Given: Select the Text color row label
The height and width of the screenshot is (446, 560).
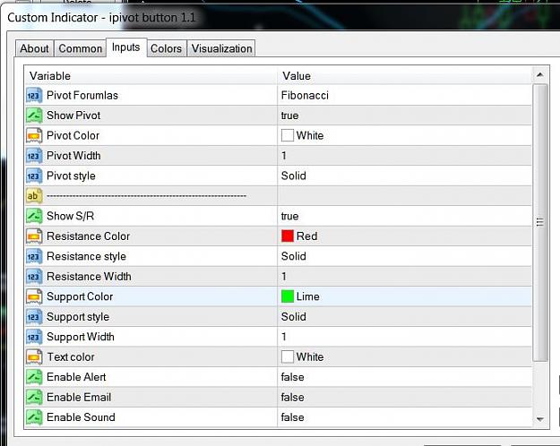Looking at the screenshot, I should point(71,356).
